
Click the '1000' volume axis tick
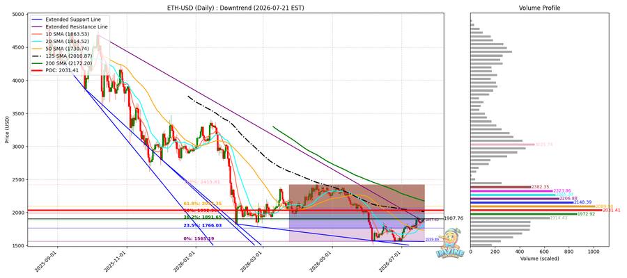point(594,252)
